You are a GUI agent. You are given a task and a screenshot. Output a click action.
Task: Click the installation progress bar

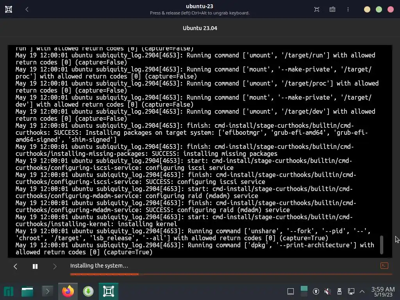click(231, 274)
